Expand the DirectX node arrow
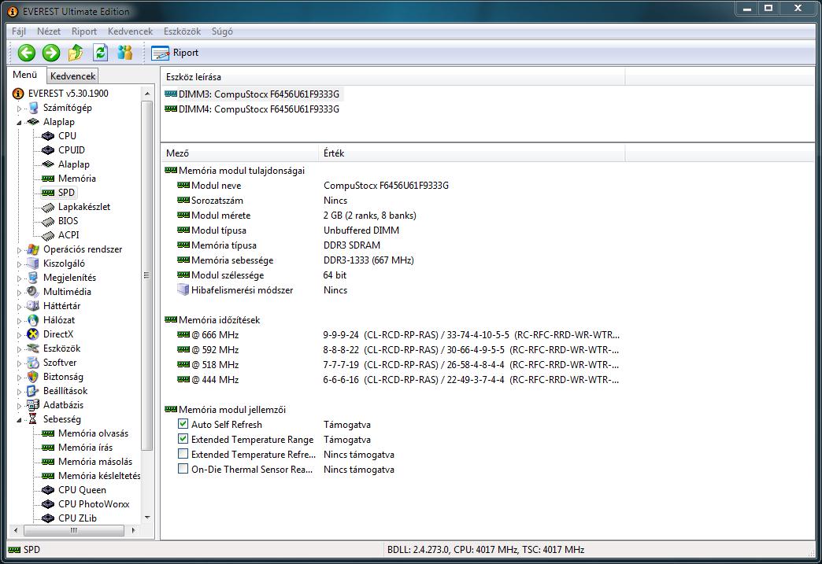Viewport: 822px width, 564px height. (x=20, y=335)
